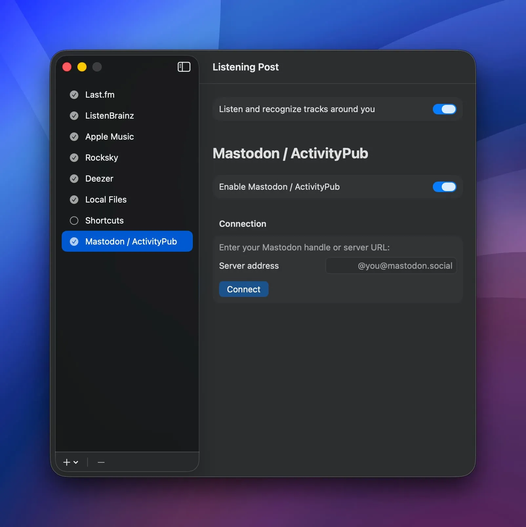
Task: Switch to the Rocksky source
Action: (x=102, y=158)
